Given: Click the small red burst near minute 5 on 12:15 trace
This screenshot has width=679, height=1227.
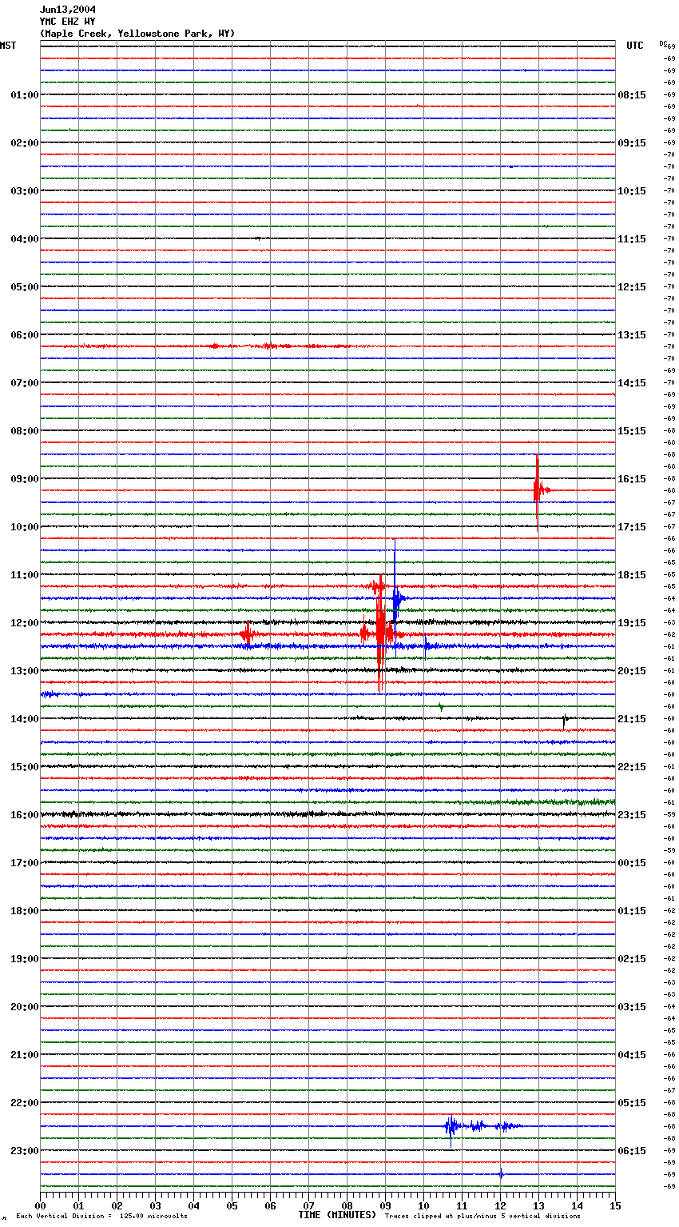Looking at the screenshot, I should [248, 634].
